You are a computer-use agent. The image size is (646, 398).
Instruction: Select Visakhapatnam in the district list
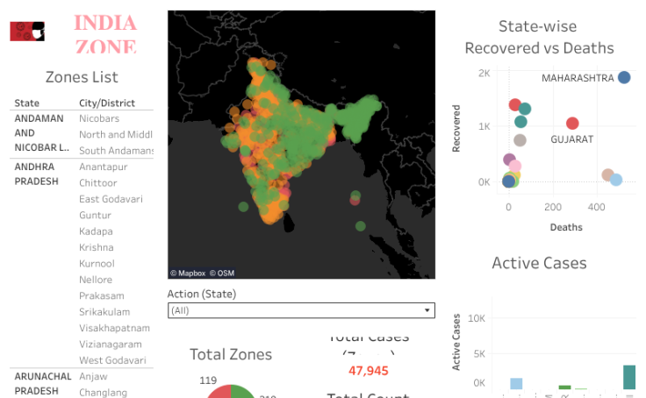(114, 328)
